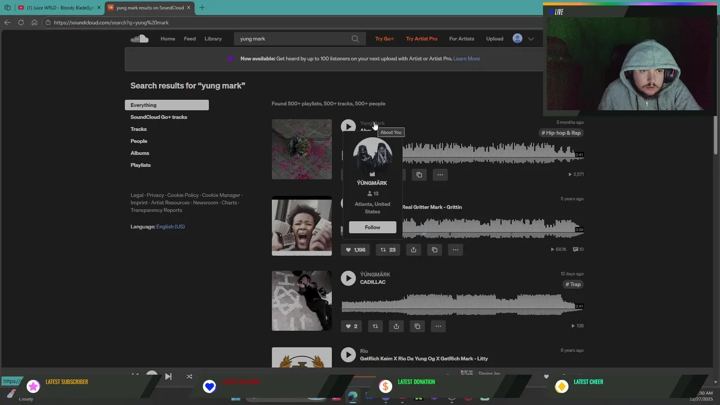
Task: Open the Feed page
Action: point(190,39)
